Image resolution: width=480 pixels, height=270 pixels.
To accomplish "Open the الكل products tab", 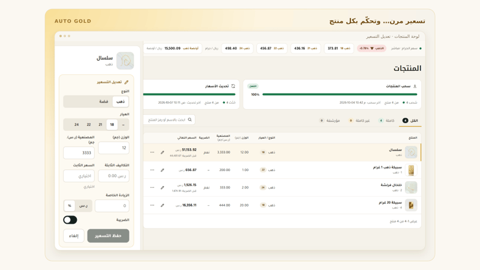I will pos(410,121).
